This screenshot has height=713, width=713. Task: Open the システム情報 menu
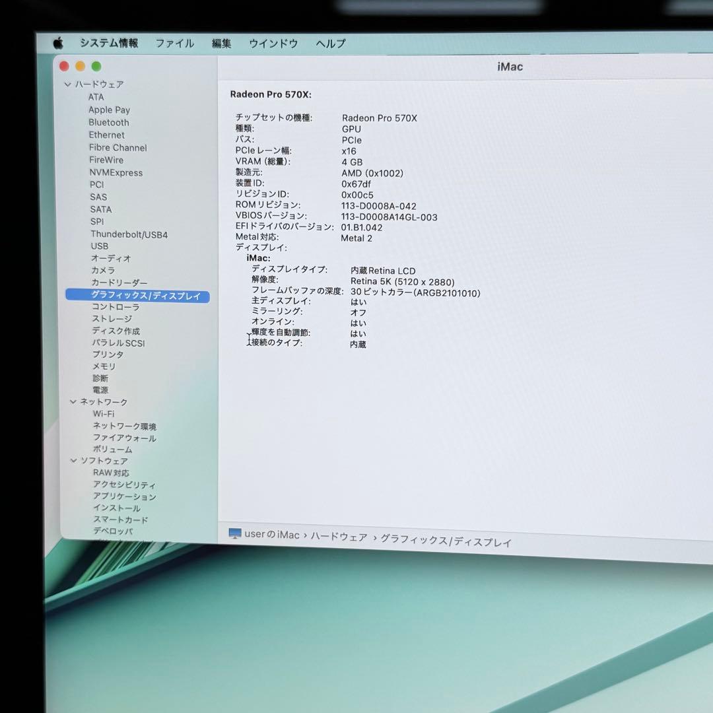(x=109, y=43)
